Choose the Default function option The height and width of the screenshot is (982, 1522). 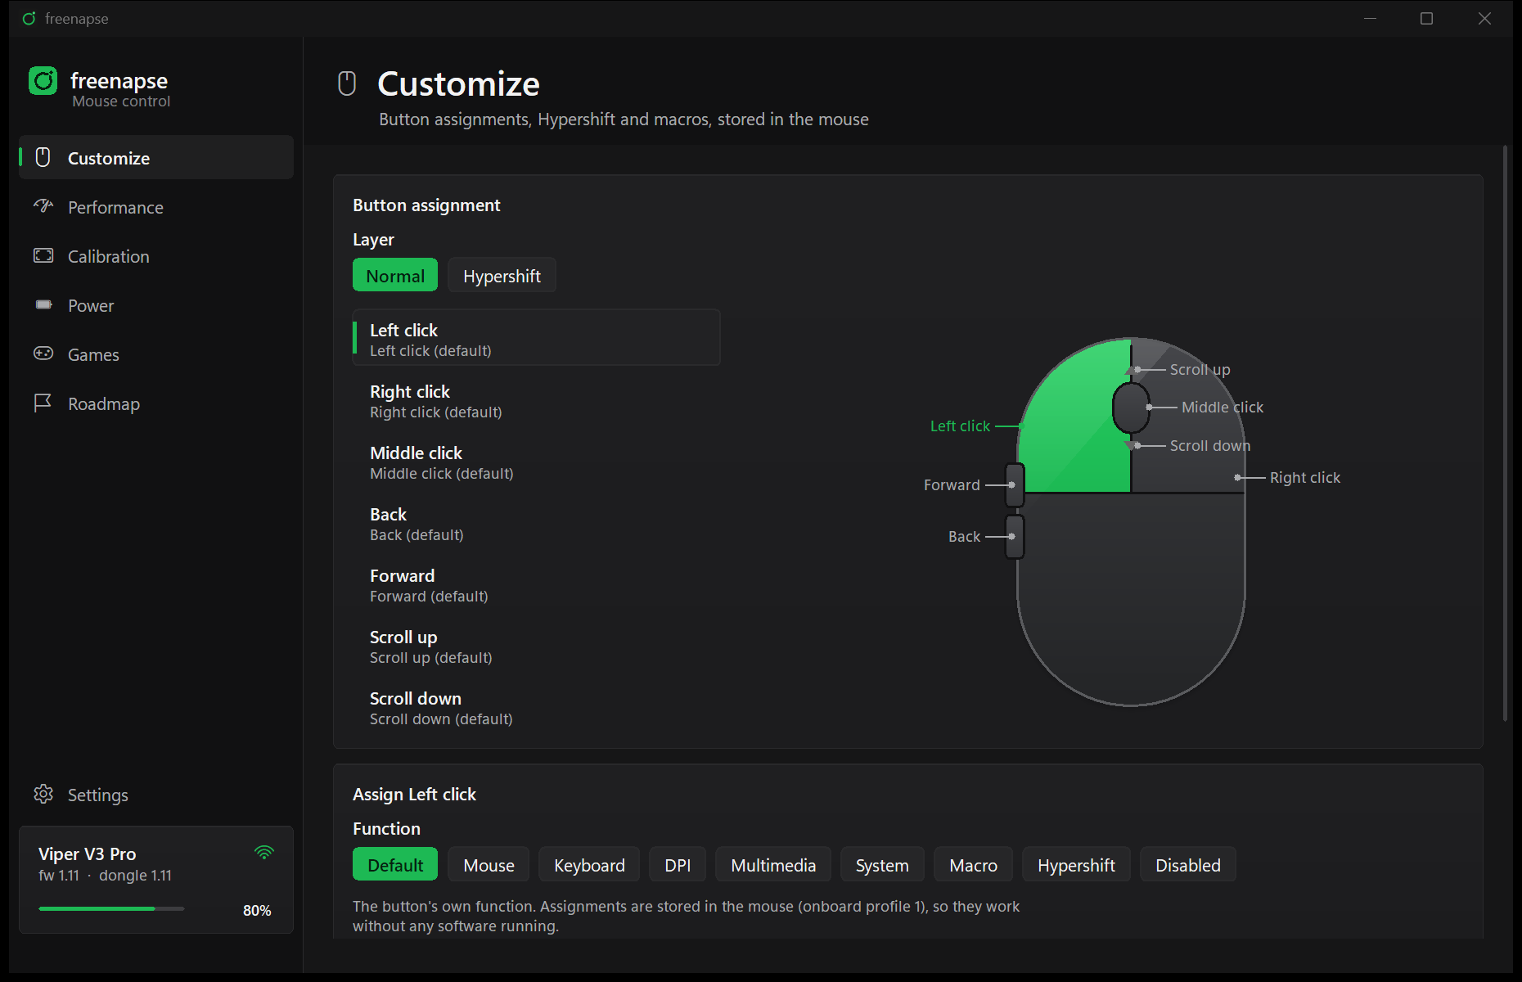pos(395,865)
